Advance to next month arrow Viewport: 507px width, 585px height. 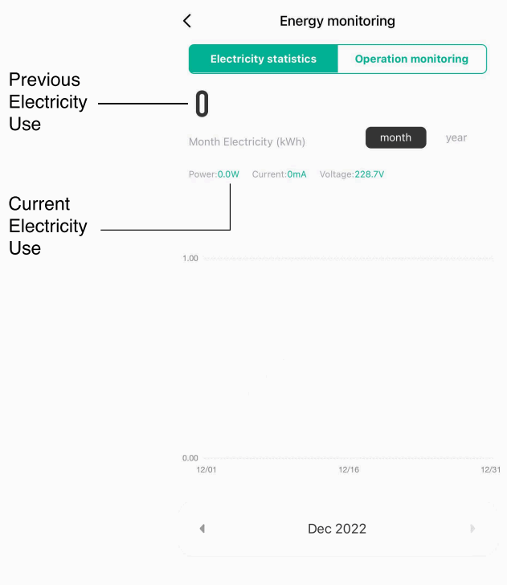pos(472,529)
